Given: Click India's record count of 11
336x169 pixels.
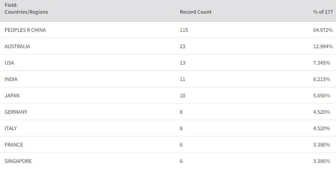Looking at the screenshot, I should [x=182, y=79].
